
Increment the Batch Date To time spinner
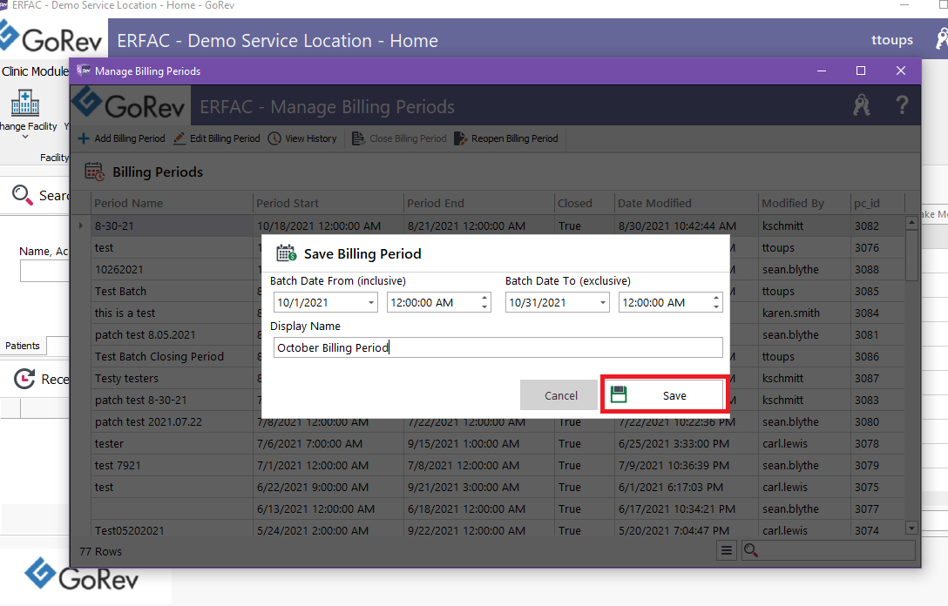point(716,297)
